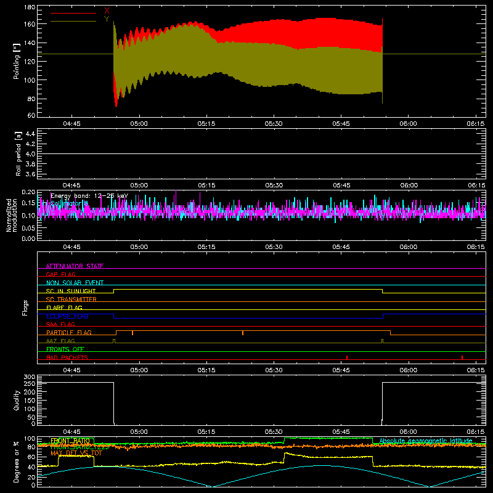Click the 06:15 tick label under flags plot
The width and height of the screenshot is (493, 493).
475,370
